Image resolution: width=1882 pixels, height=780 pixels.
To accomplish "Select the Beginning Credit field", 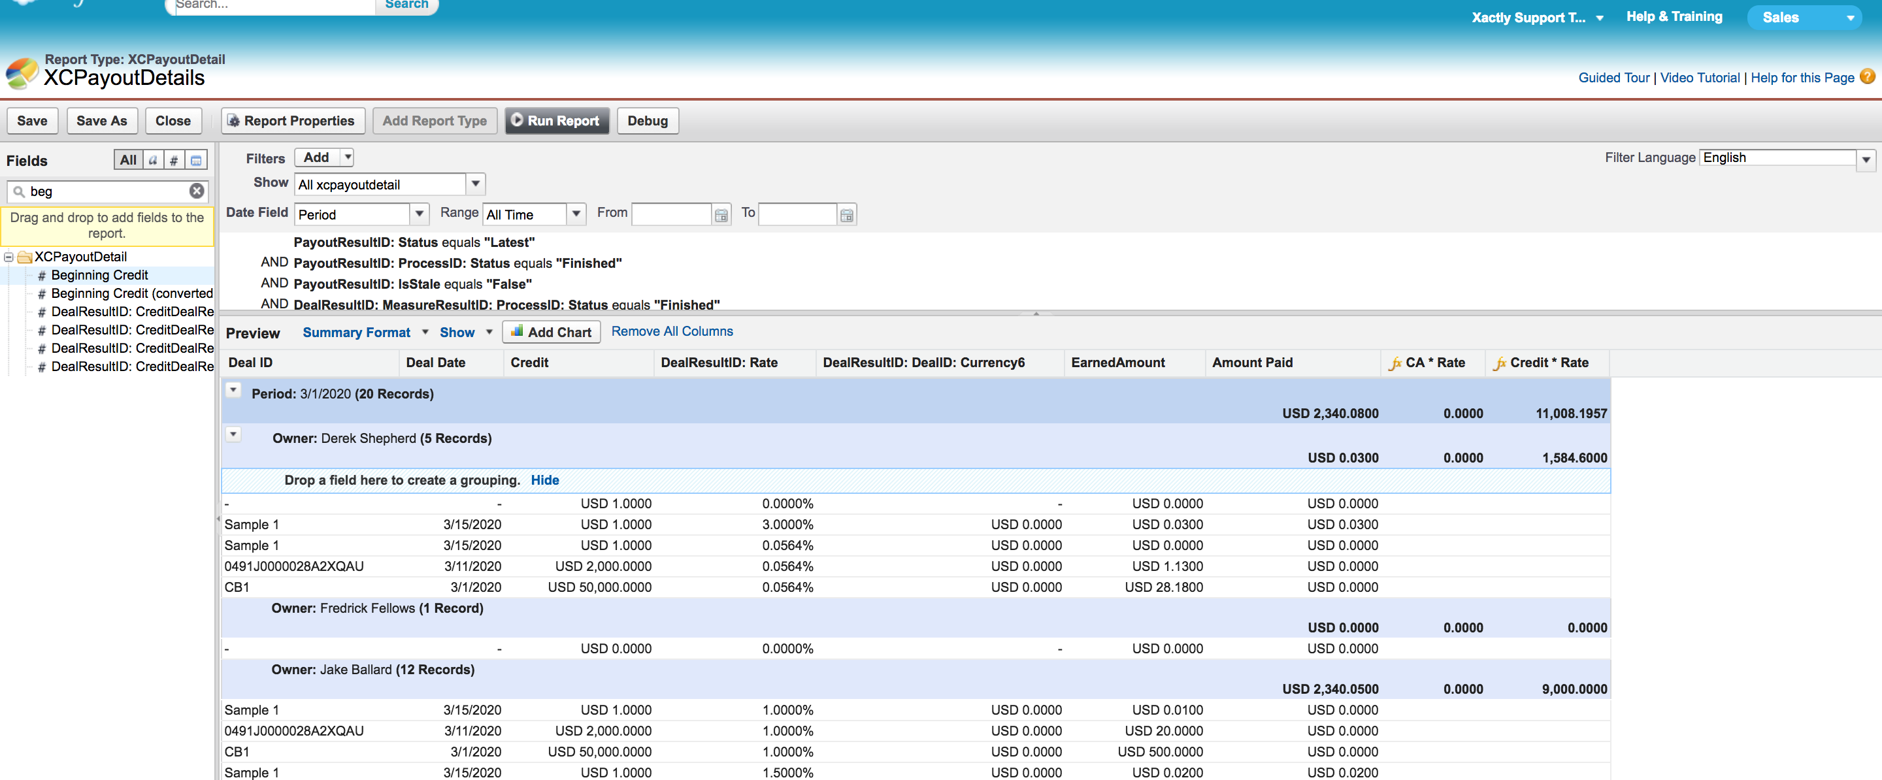I will [99, 274].
